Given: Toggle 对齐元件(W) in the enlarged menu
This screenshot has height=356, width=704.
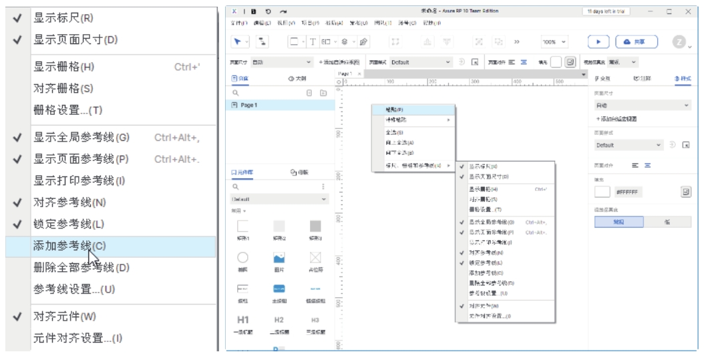Looking at the screenshot, I should pyautogui.click(x=65, y=316).
